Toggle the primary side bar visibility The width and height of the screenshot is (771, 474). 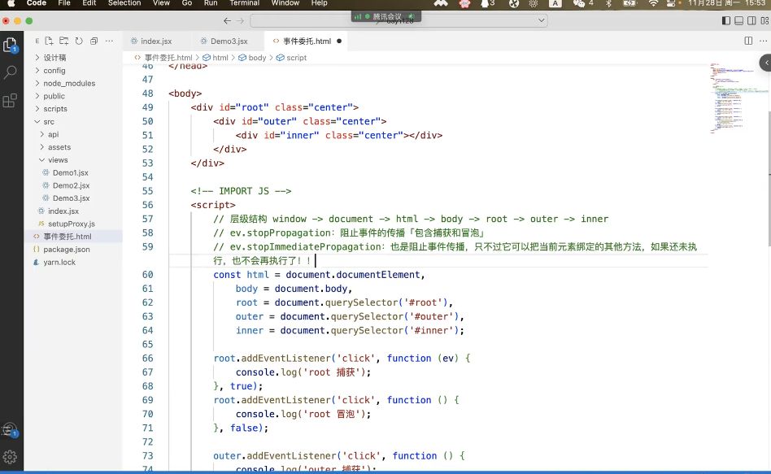725,20
